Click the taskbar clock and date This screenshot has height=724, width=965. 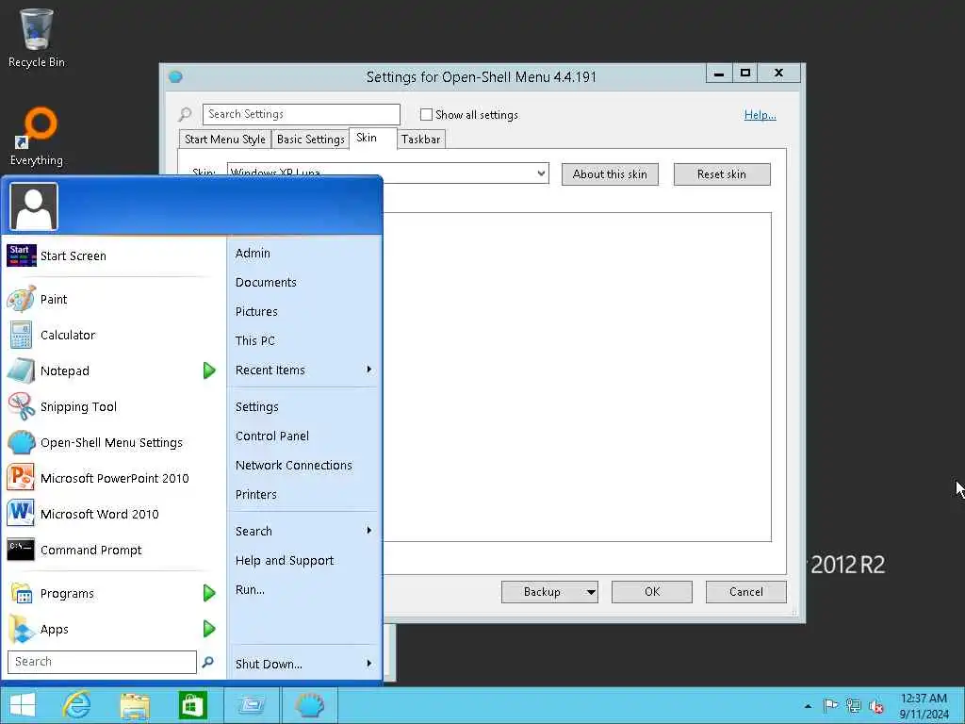(x=924, y=706)
